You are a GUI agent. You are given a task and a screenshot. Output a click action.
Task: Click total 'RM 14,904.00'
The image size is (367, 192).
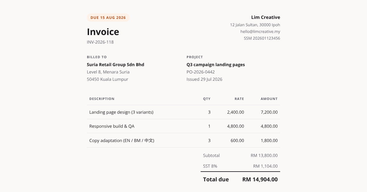point(260,180)
